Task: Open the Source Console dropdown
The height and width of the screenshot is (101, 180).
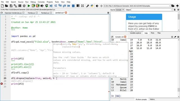Action: (120, 10)
